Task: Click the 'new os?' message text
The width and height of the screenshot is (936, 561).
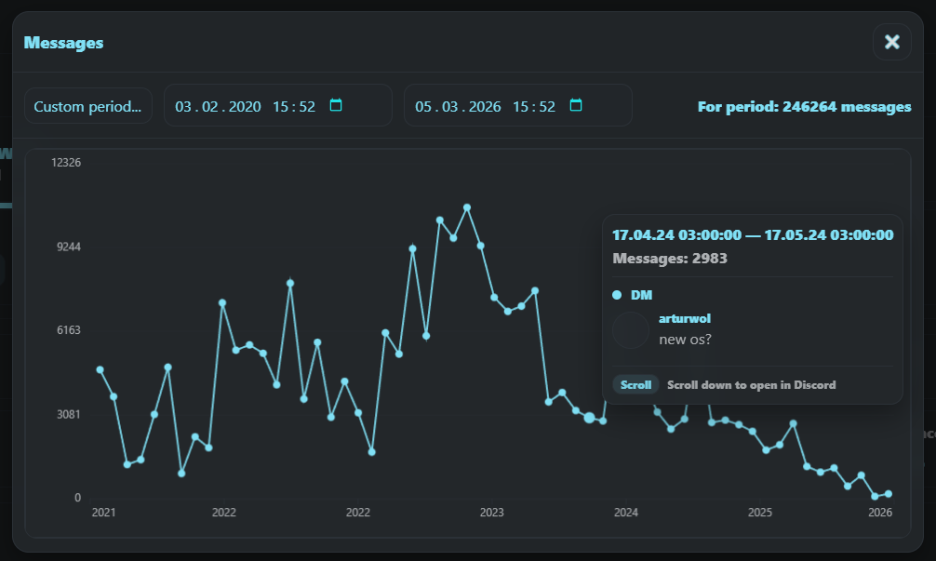Action: coord(686,340)
